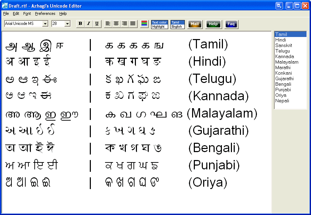The width and height of the screenshot is (311, 215).
Task: Select justified text alignment
Action: (x=132, y=24)
